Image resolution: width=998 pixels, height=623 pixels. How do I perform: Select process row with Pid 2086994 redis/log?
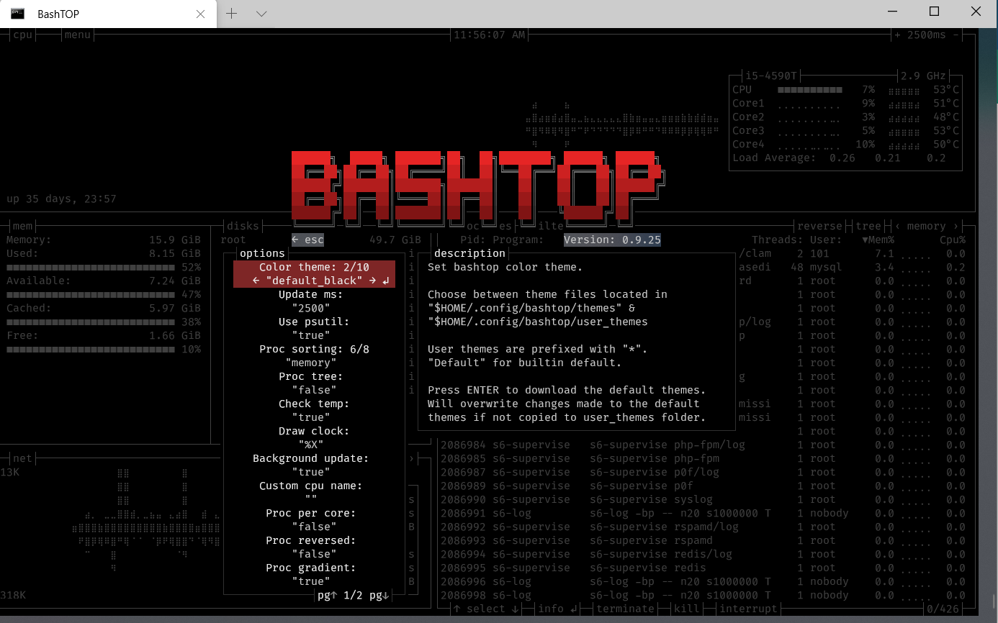coord(703,554)
